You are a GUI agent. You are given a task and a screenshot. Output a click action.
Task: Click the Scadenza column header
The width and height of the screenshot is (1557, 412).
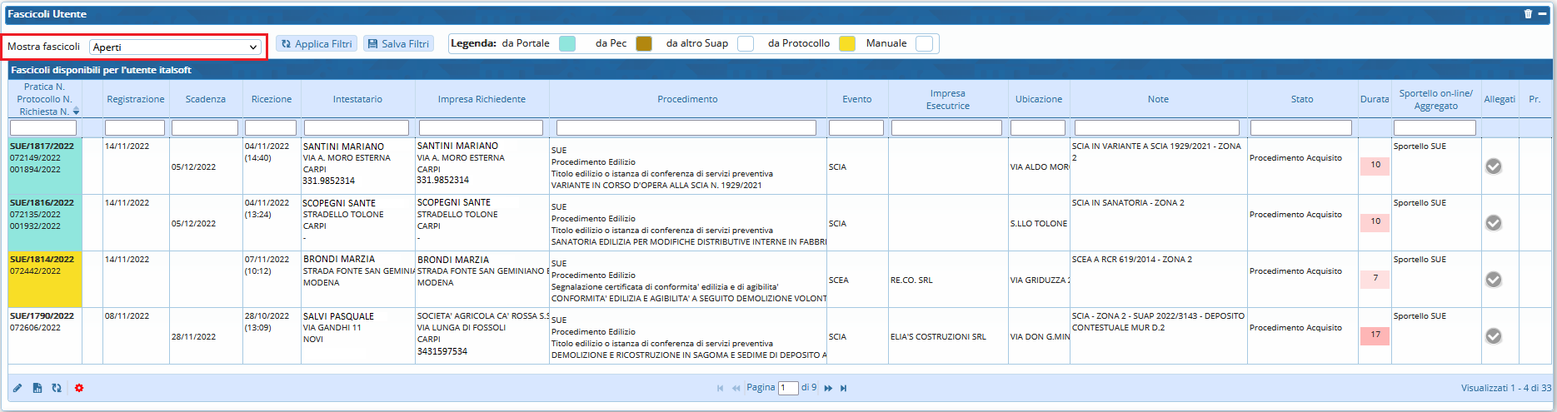click(x=205, y=99)
